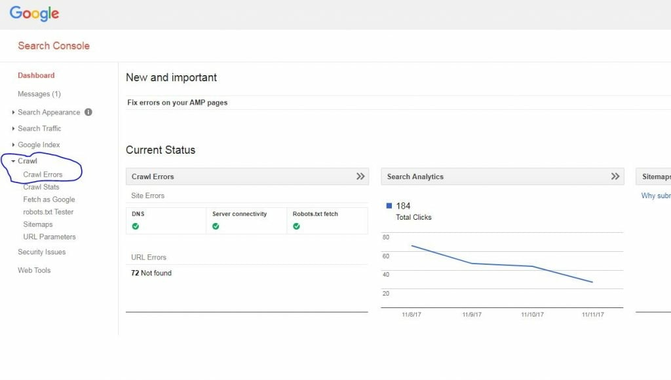Click the 11/9/17 date axis label
The image size is (671, 380).
click(472, 315)
